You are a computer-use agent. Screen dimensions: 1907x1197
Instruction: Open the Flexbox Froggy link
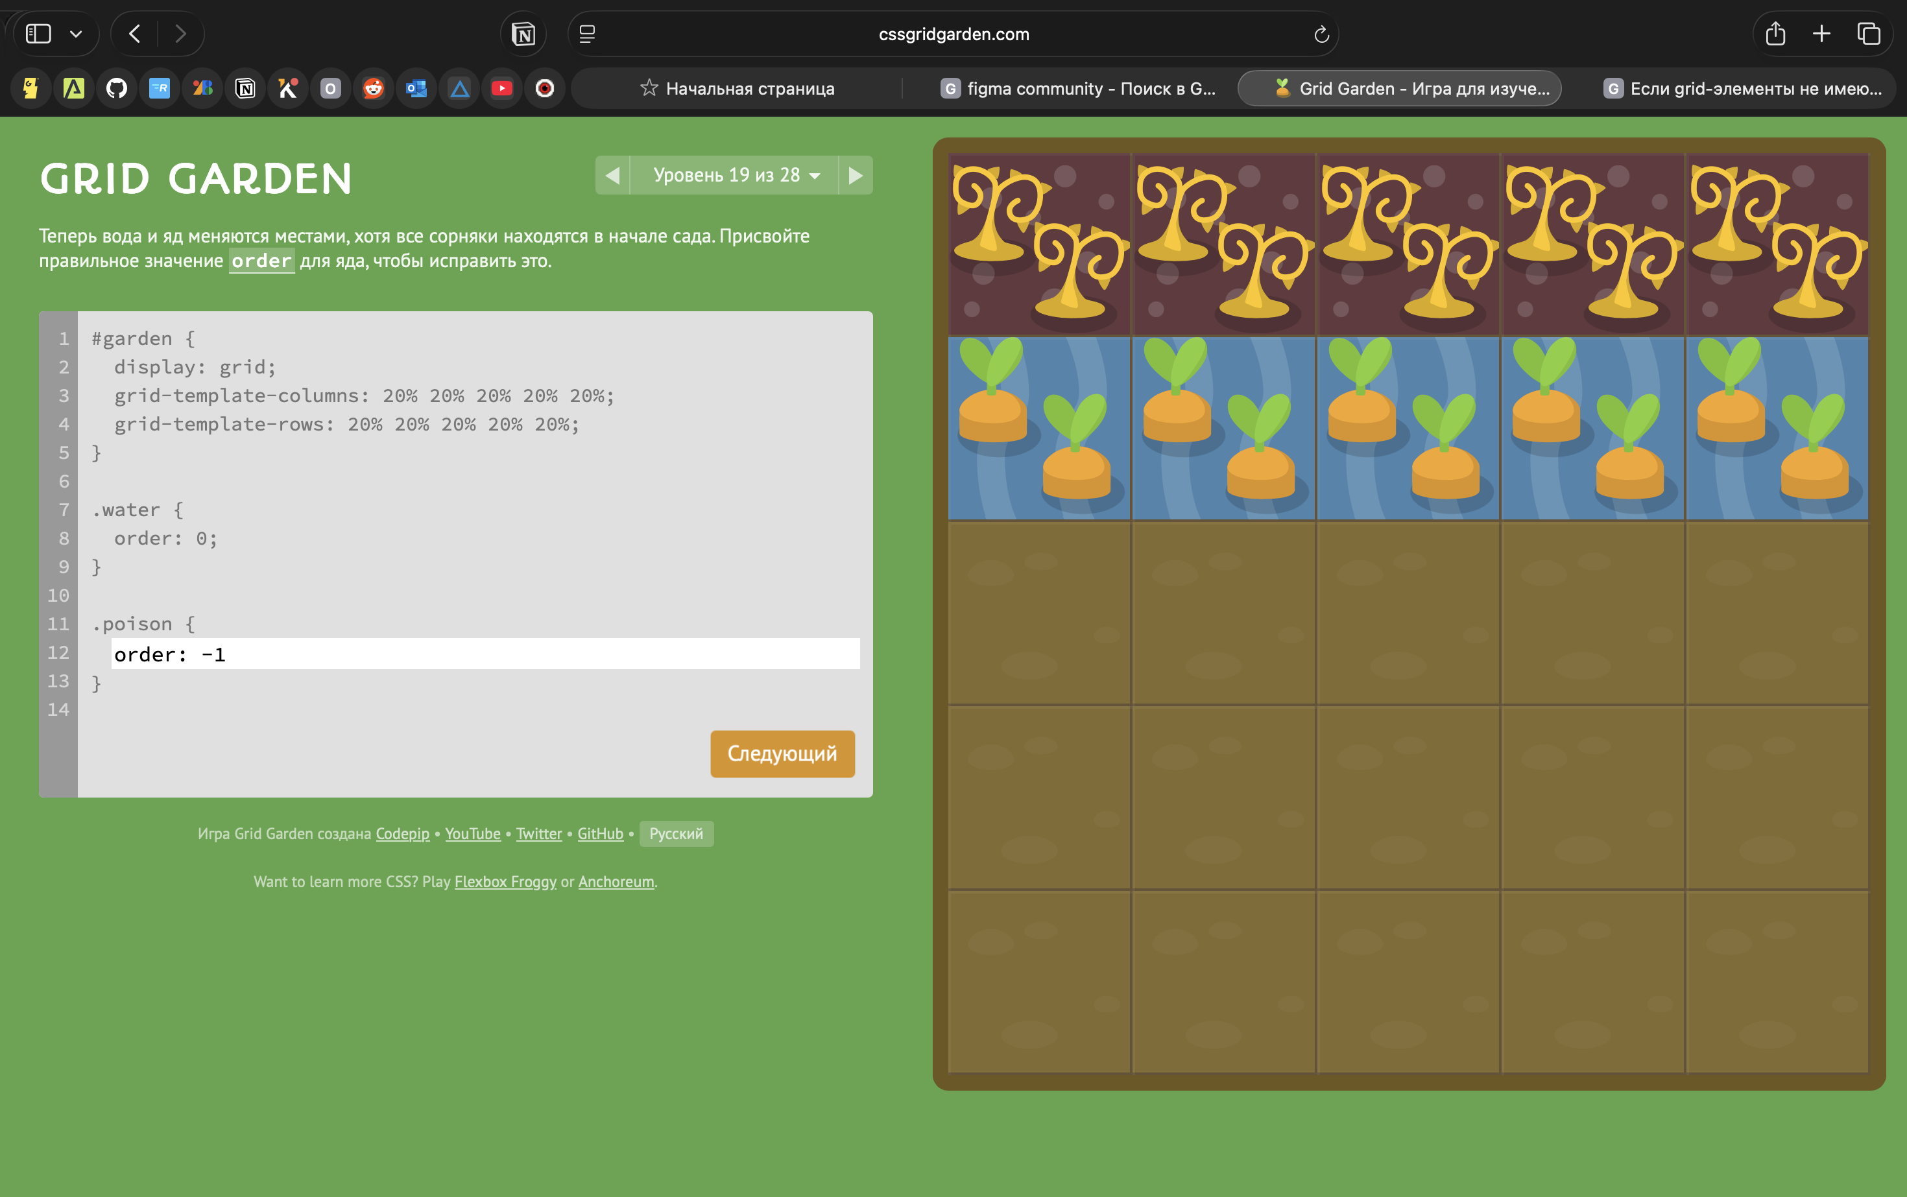505,882
